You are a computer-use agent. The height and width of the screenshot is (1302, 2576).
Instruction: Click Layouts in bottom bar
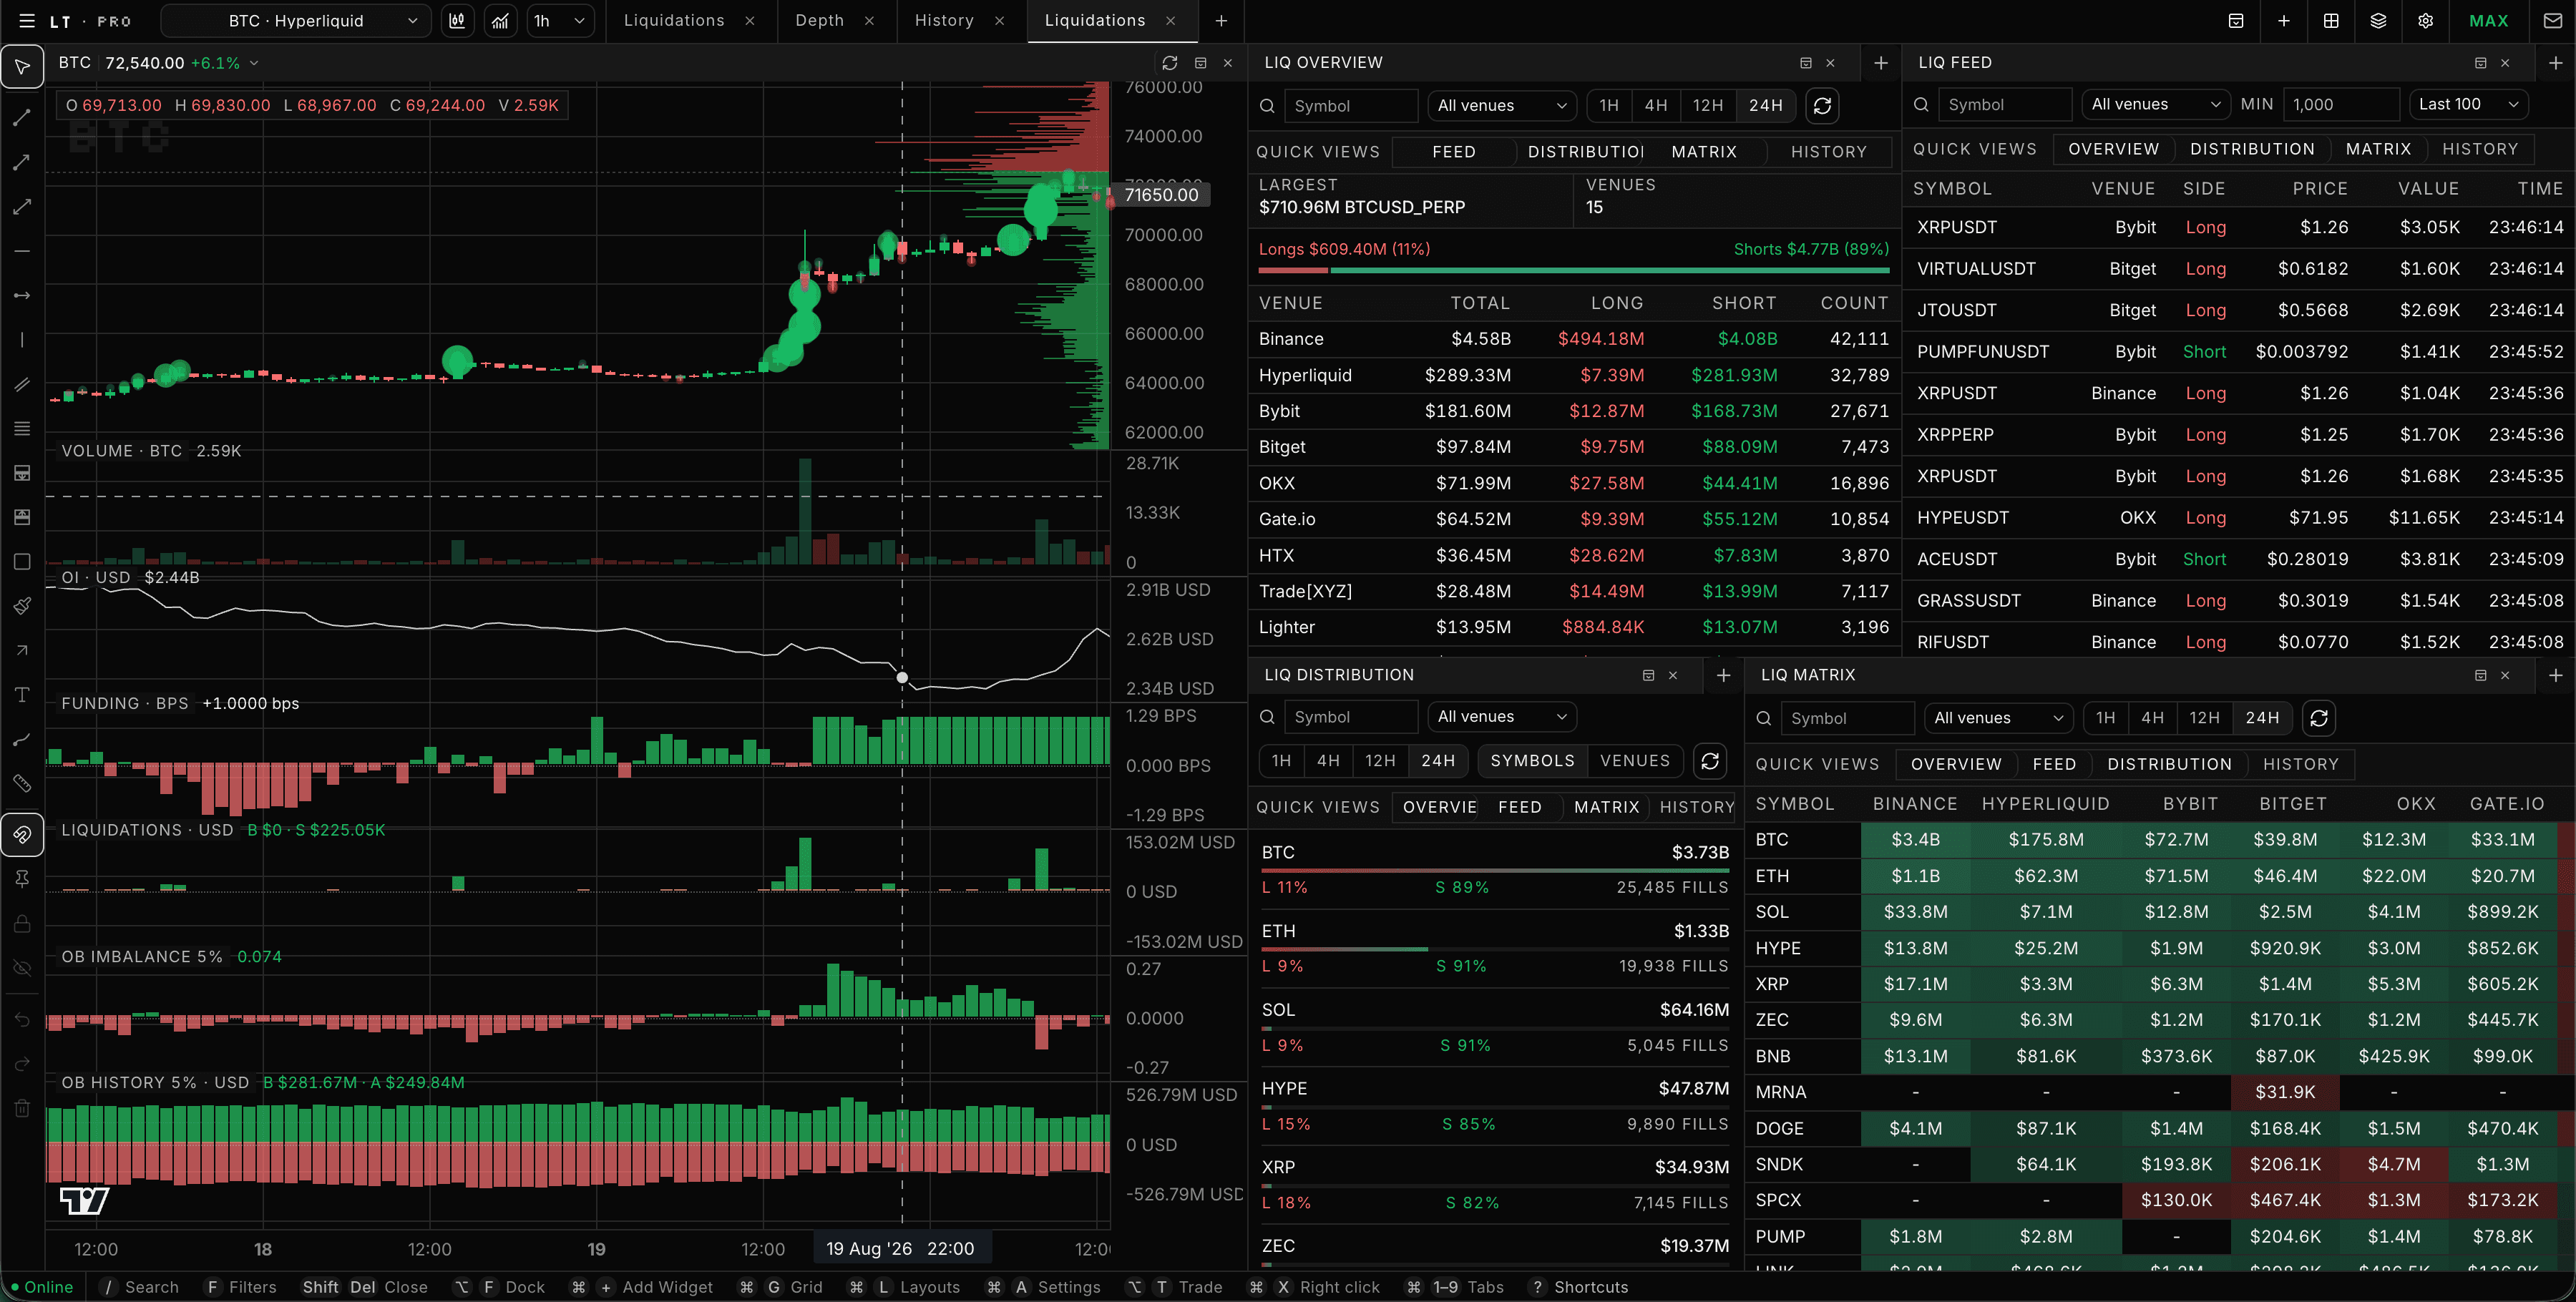929,1287
